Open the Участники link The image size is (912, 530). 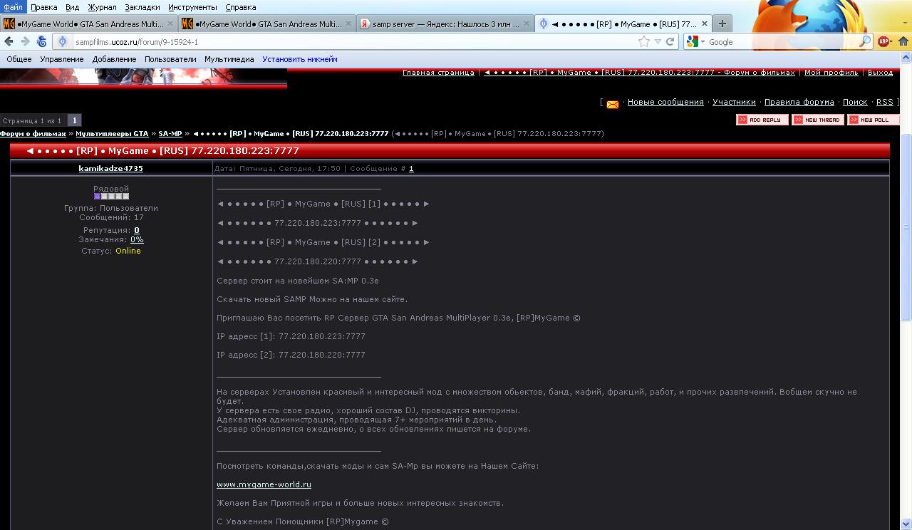(x=734, y=102)
